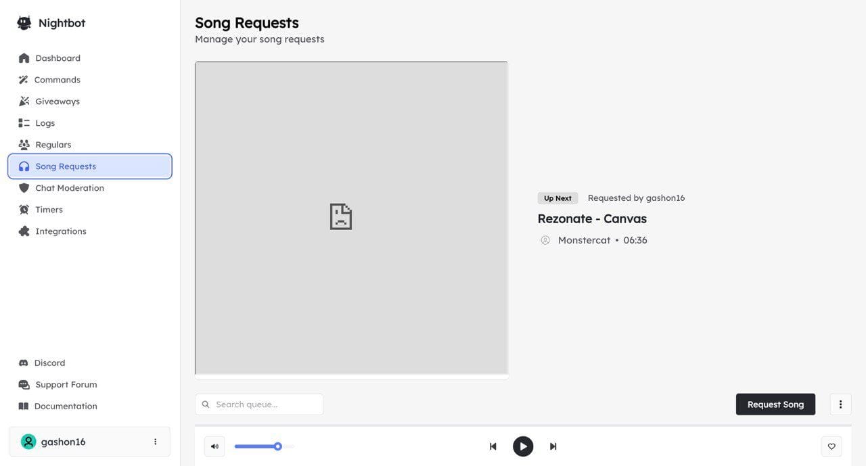The height and width of the screenshot is (466, 866).
Task: Select Timers in the sidebar
Action: [49, 210]
